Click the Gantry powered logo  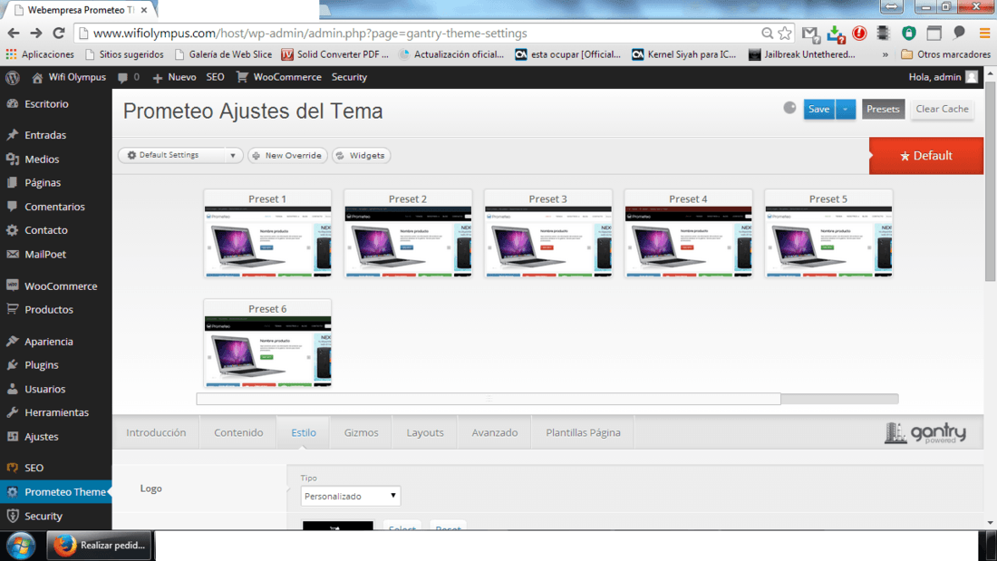point(925,433)
